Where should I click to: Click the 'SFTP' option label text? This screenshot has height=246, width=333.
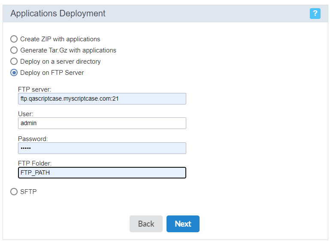pos(28,191)
